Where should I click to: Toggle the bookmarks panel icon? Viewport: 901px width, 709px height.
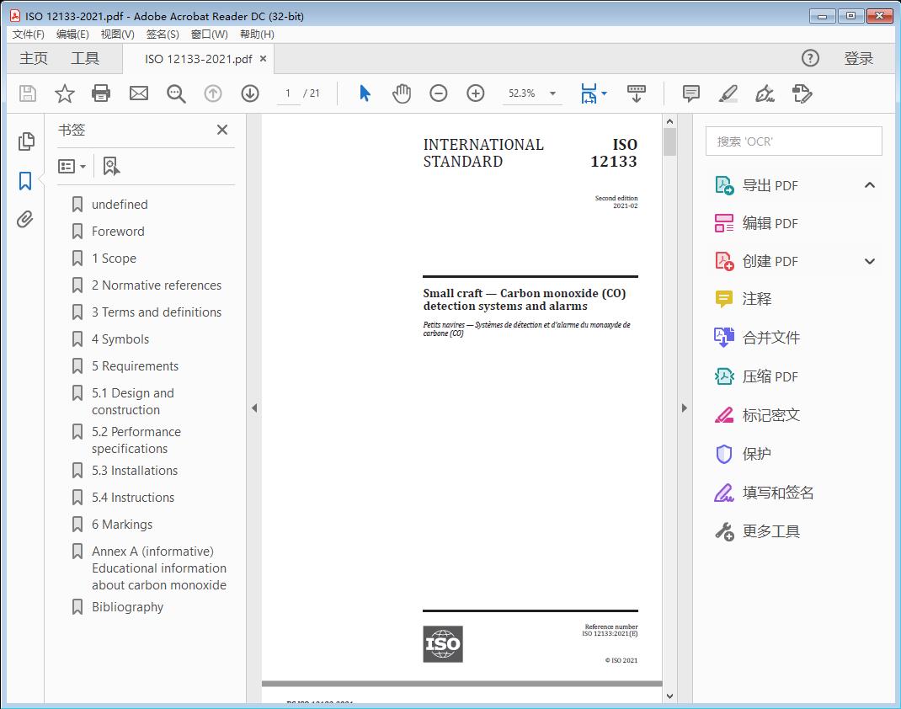25,181
